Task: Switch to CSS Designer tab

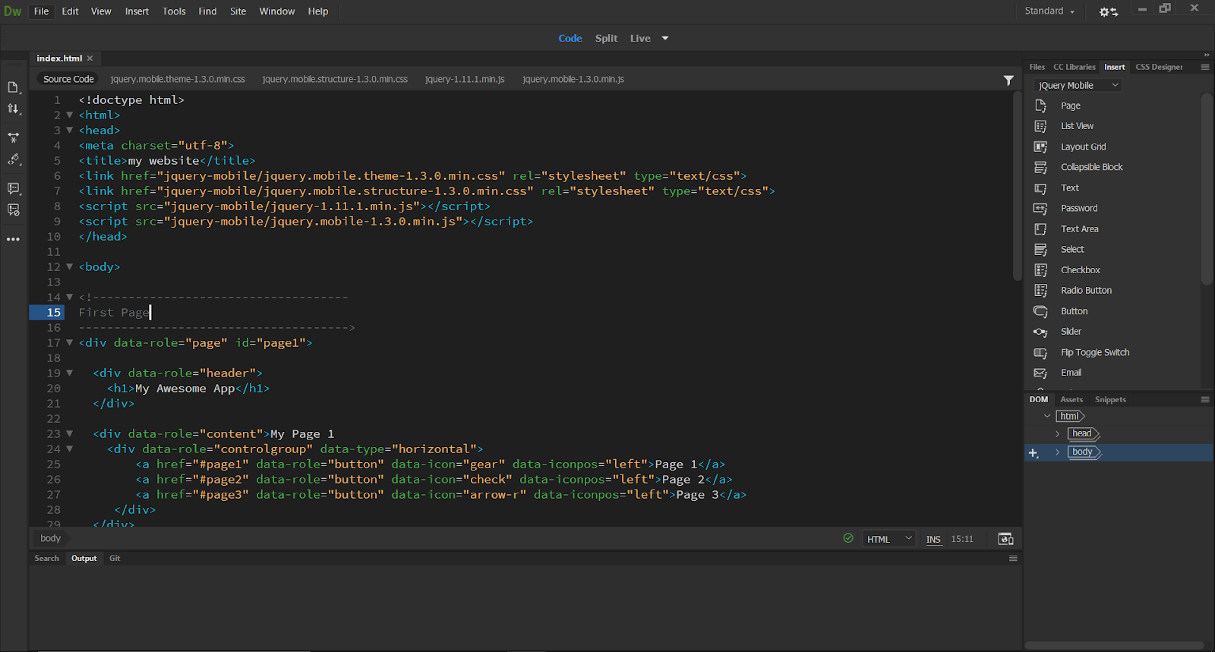Action: coord(1159,68)
